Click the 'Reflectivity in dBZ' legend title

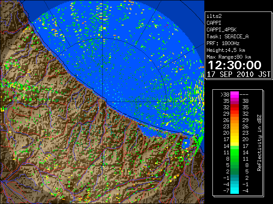[x=259, y=143]
